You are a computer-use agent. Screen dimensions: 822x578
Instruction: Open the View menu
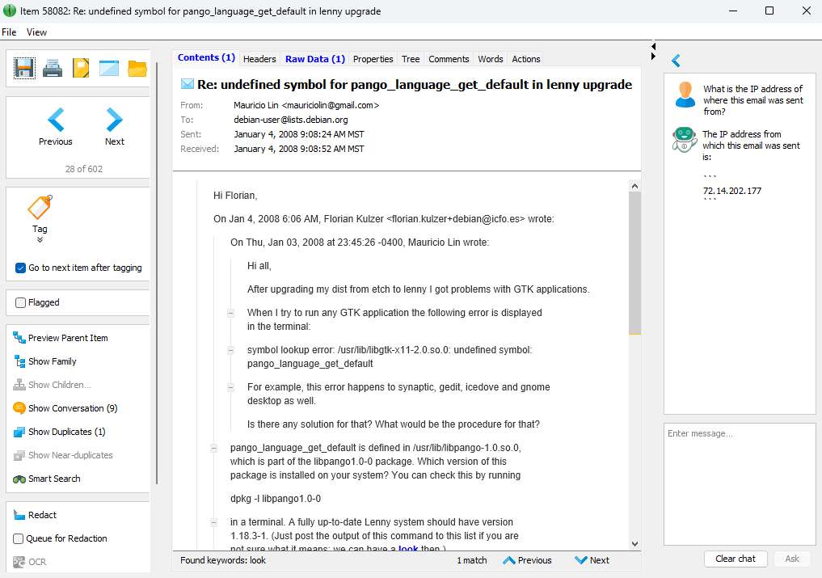point(36,32)
